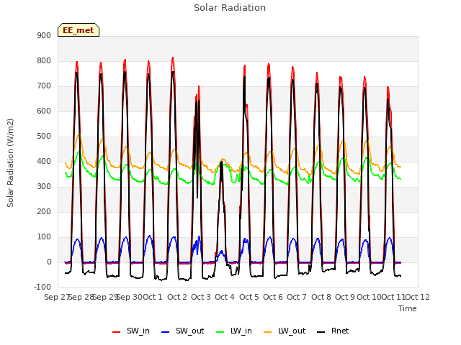Click the -100 y-axis tick label
This screenshot has height=345, width=461.
pyautogui.click(x=42, y=287)
